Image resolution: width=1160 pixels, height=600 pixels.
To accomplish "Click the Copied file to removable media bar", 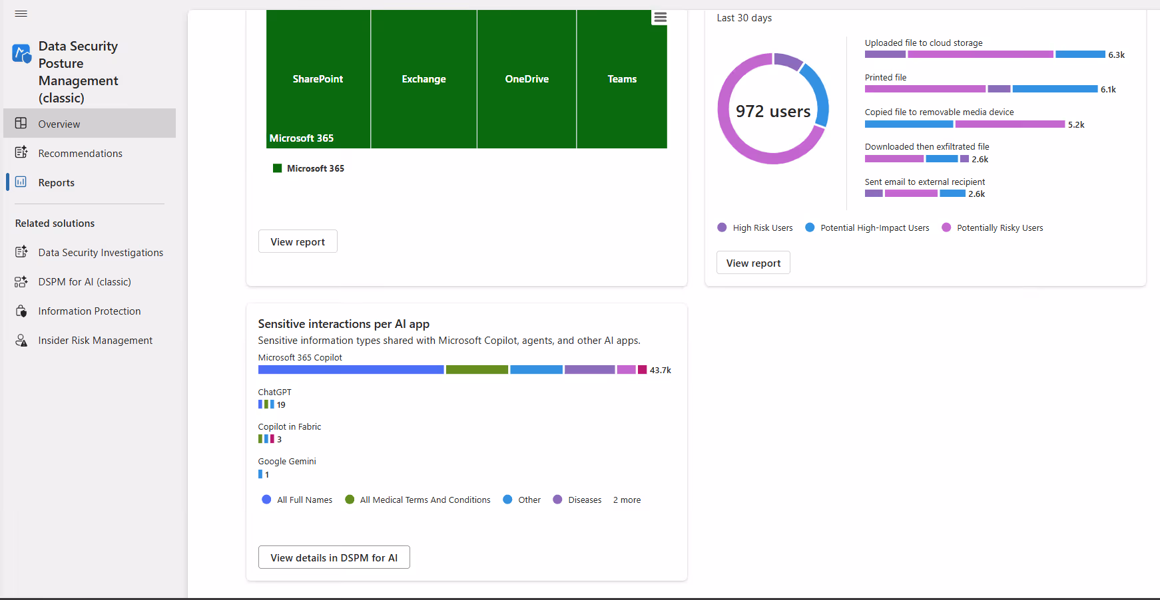I will click(x=965, y=124).
